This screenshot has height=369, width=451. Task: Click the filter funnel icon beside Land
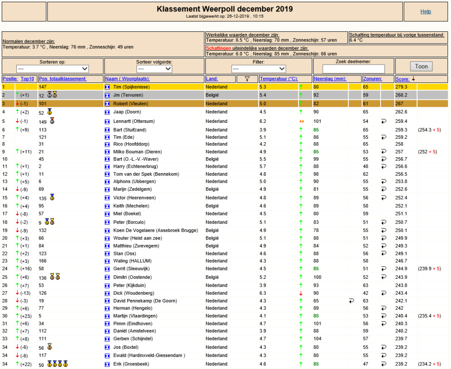click(247, 79)
